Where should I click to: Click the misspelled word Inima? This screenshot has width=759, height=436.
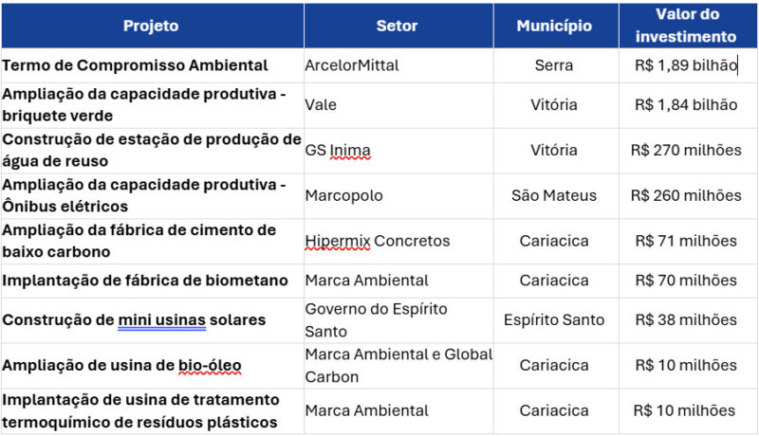(350, 150)
